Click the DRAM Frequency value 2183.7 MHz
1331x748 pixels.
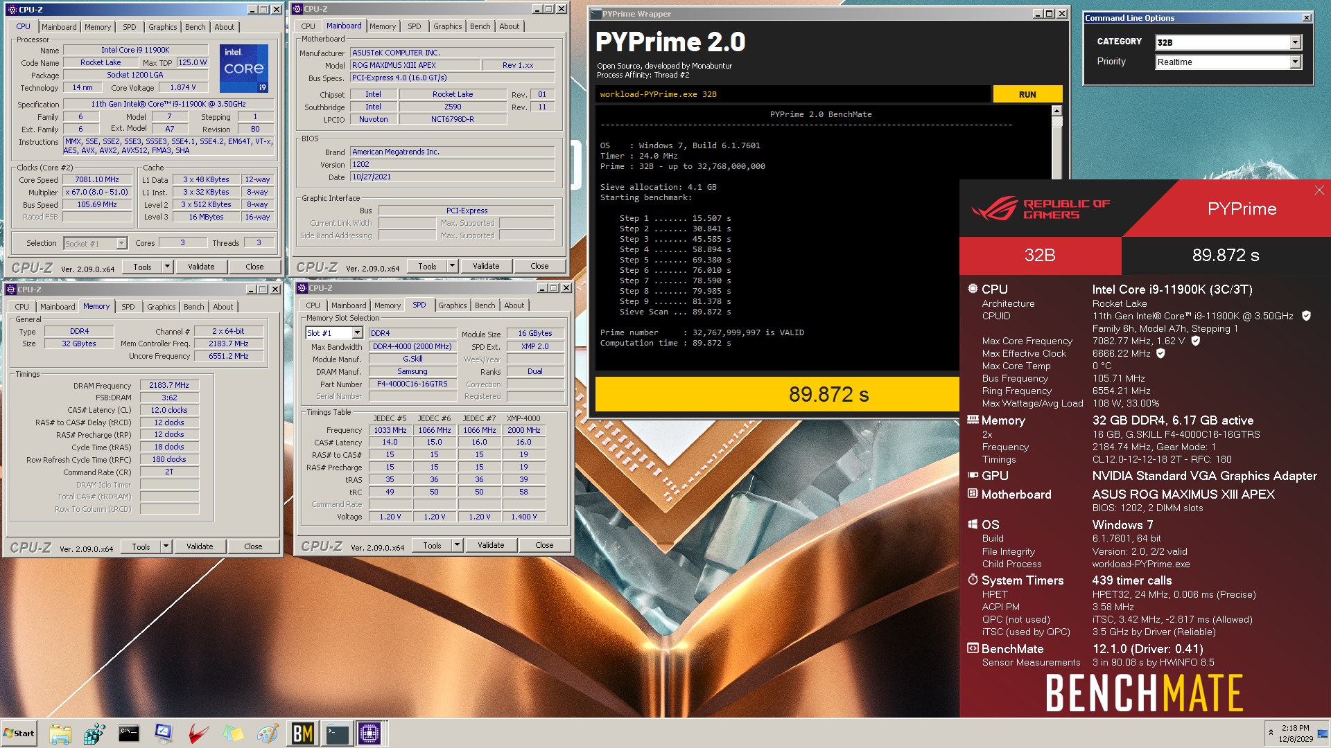pos(169,385)
